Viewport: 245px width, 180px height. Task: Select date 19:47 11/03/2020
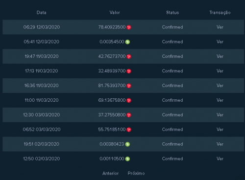[42, 56]
